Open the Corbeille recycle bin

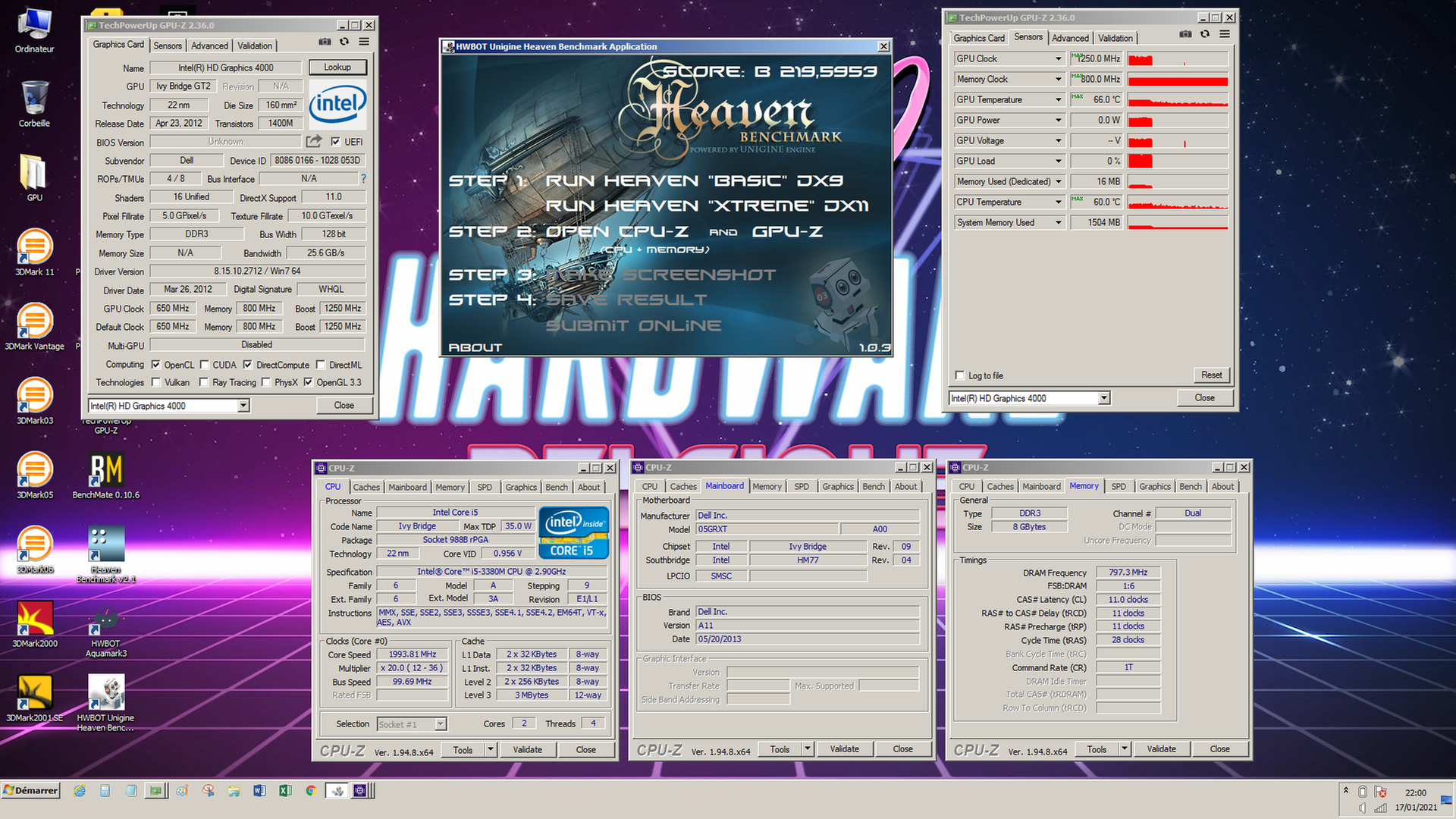(x=34, y=105)
